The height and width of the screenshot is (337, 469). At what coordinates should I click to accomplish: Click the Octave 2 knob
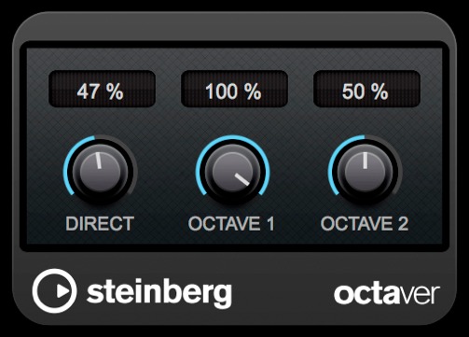[x=365, y=172]
